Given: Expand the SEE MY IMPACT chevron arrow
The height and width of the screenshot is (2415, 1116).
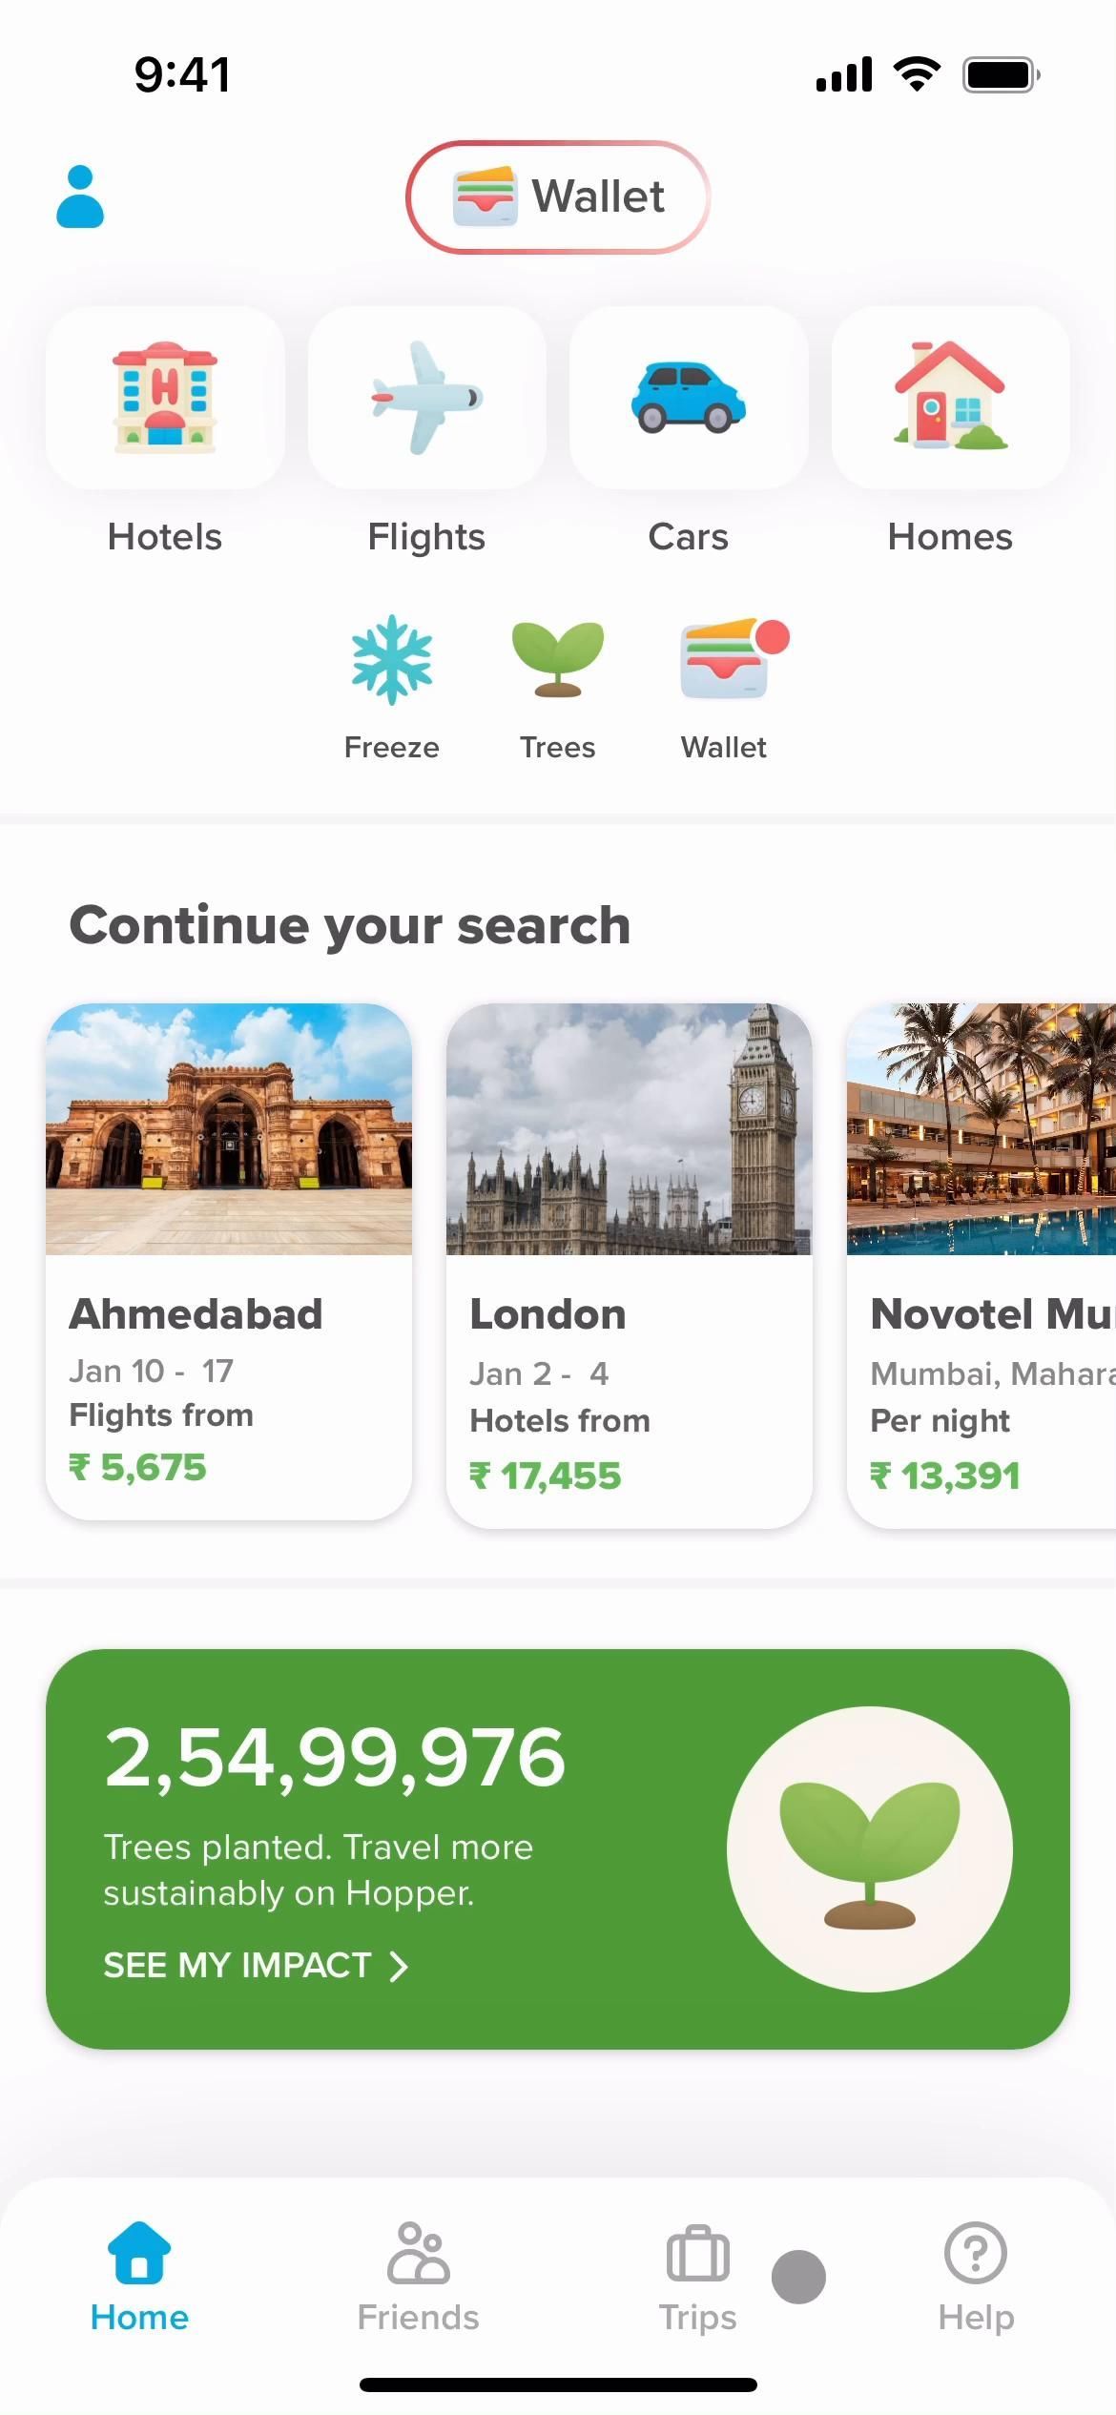Looking at the screenshot, I should coord(399,1966).
